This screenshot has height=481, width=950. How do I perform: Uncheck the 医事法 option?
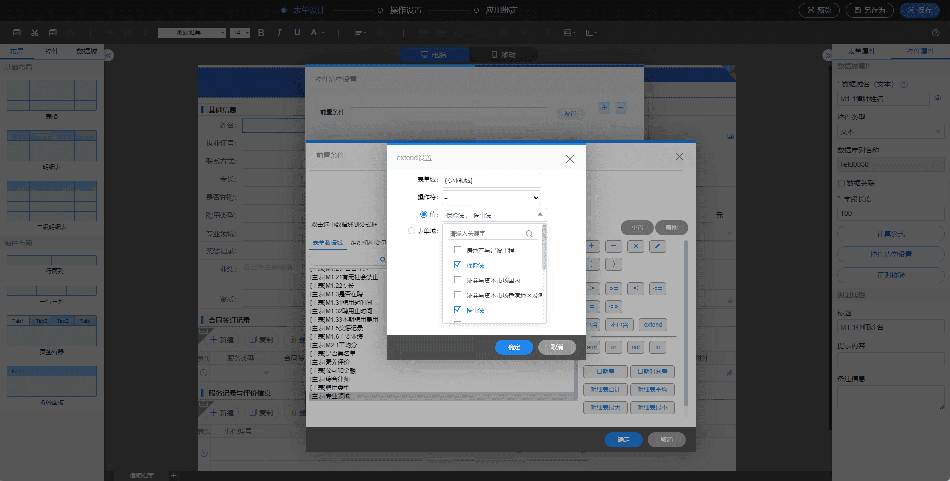point(458,310)
